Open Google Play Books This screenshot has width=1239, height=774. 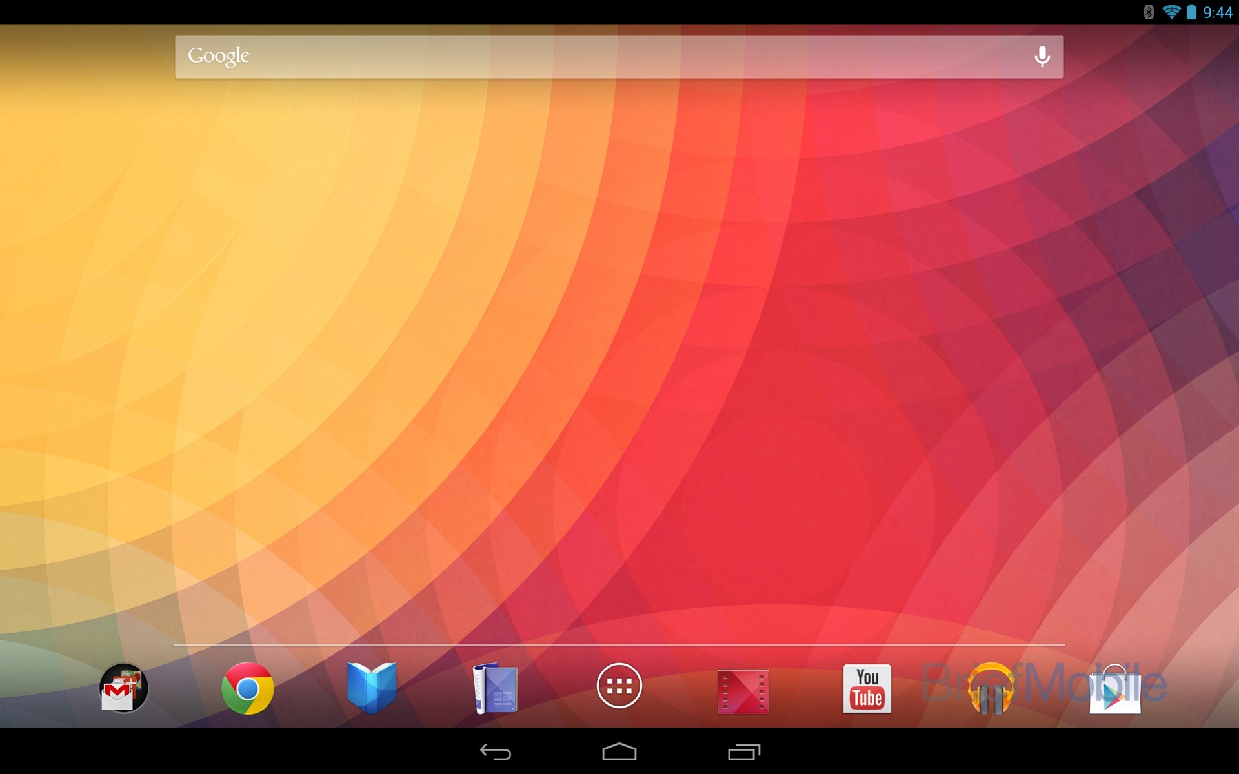coord(372,688)
